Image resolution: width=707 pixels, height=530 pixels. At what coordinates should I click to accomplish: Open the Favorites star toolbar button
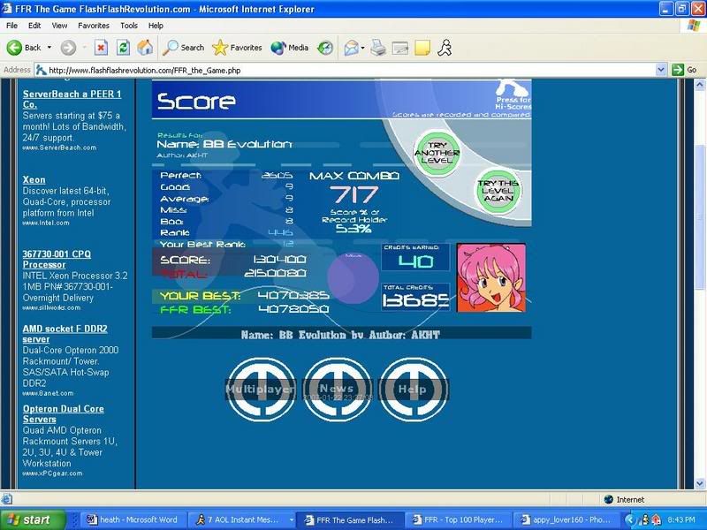237,48
